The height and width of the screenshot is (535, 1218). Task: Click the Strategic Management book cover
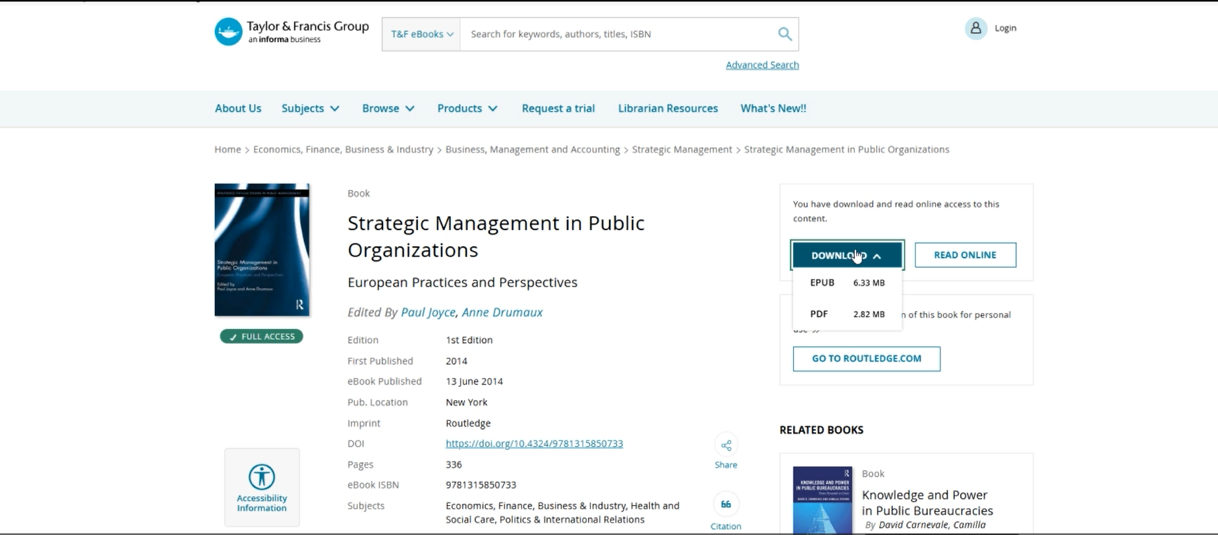coord(262,250)
